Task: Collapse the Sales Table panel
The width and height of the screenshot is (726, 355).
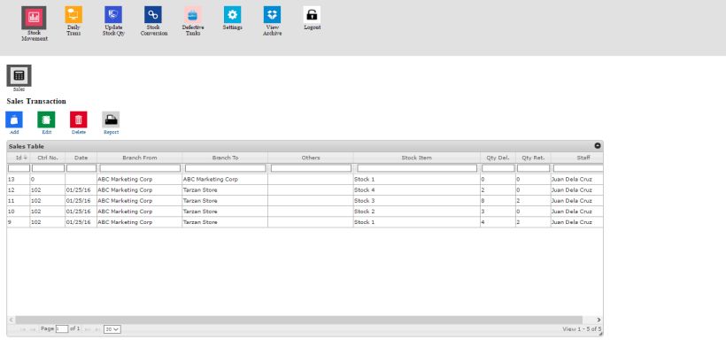Action: point(597,146)
